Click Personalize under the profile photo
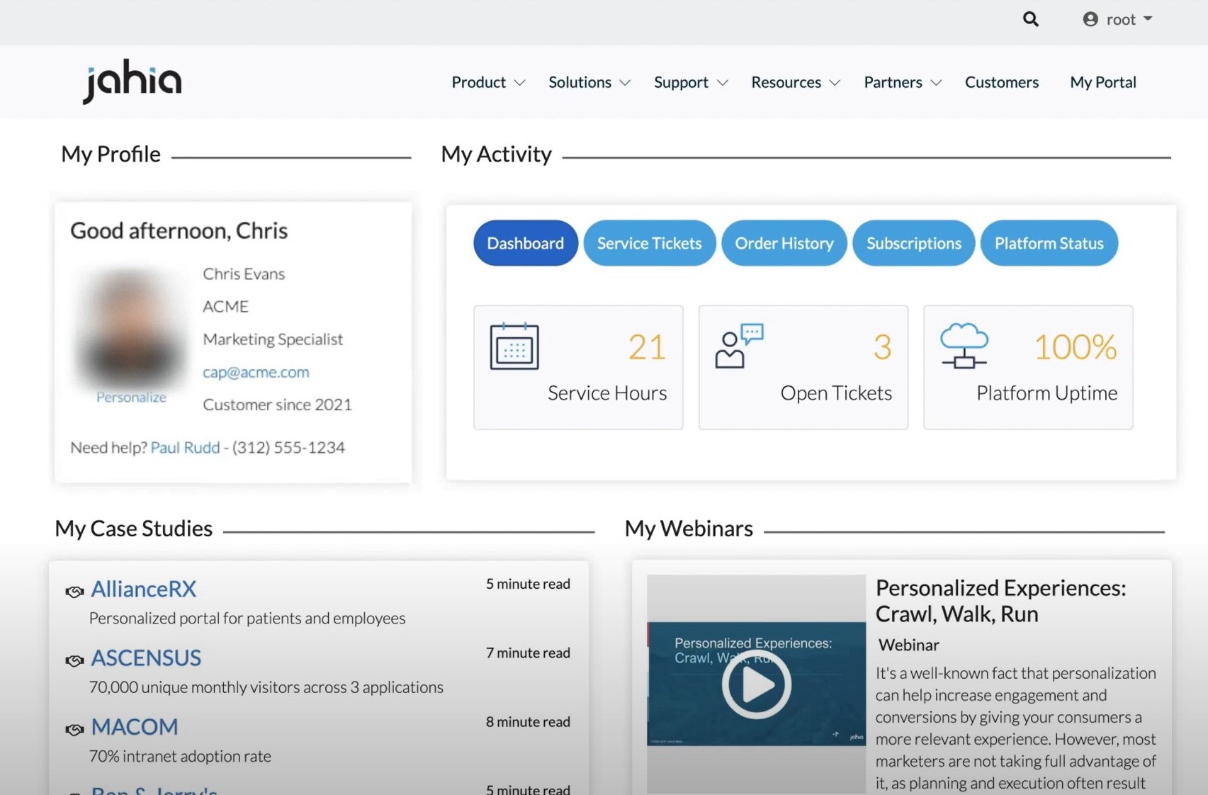 click(x=131, y=397)
